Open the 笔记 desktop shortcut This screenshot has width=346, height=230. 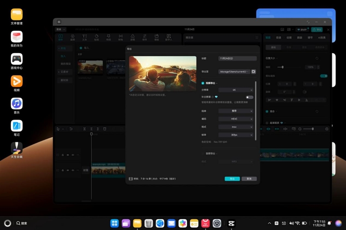pos(16,126)
